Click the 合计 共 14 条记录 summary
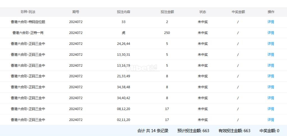287x136 pixels. (153, 131)
